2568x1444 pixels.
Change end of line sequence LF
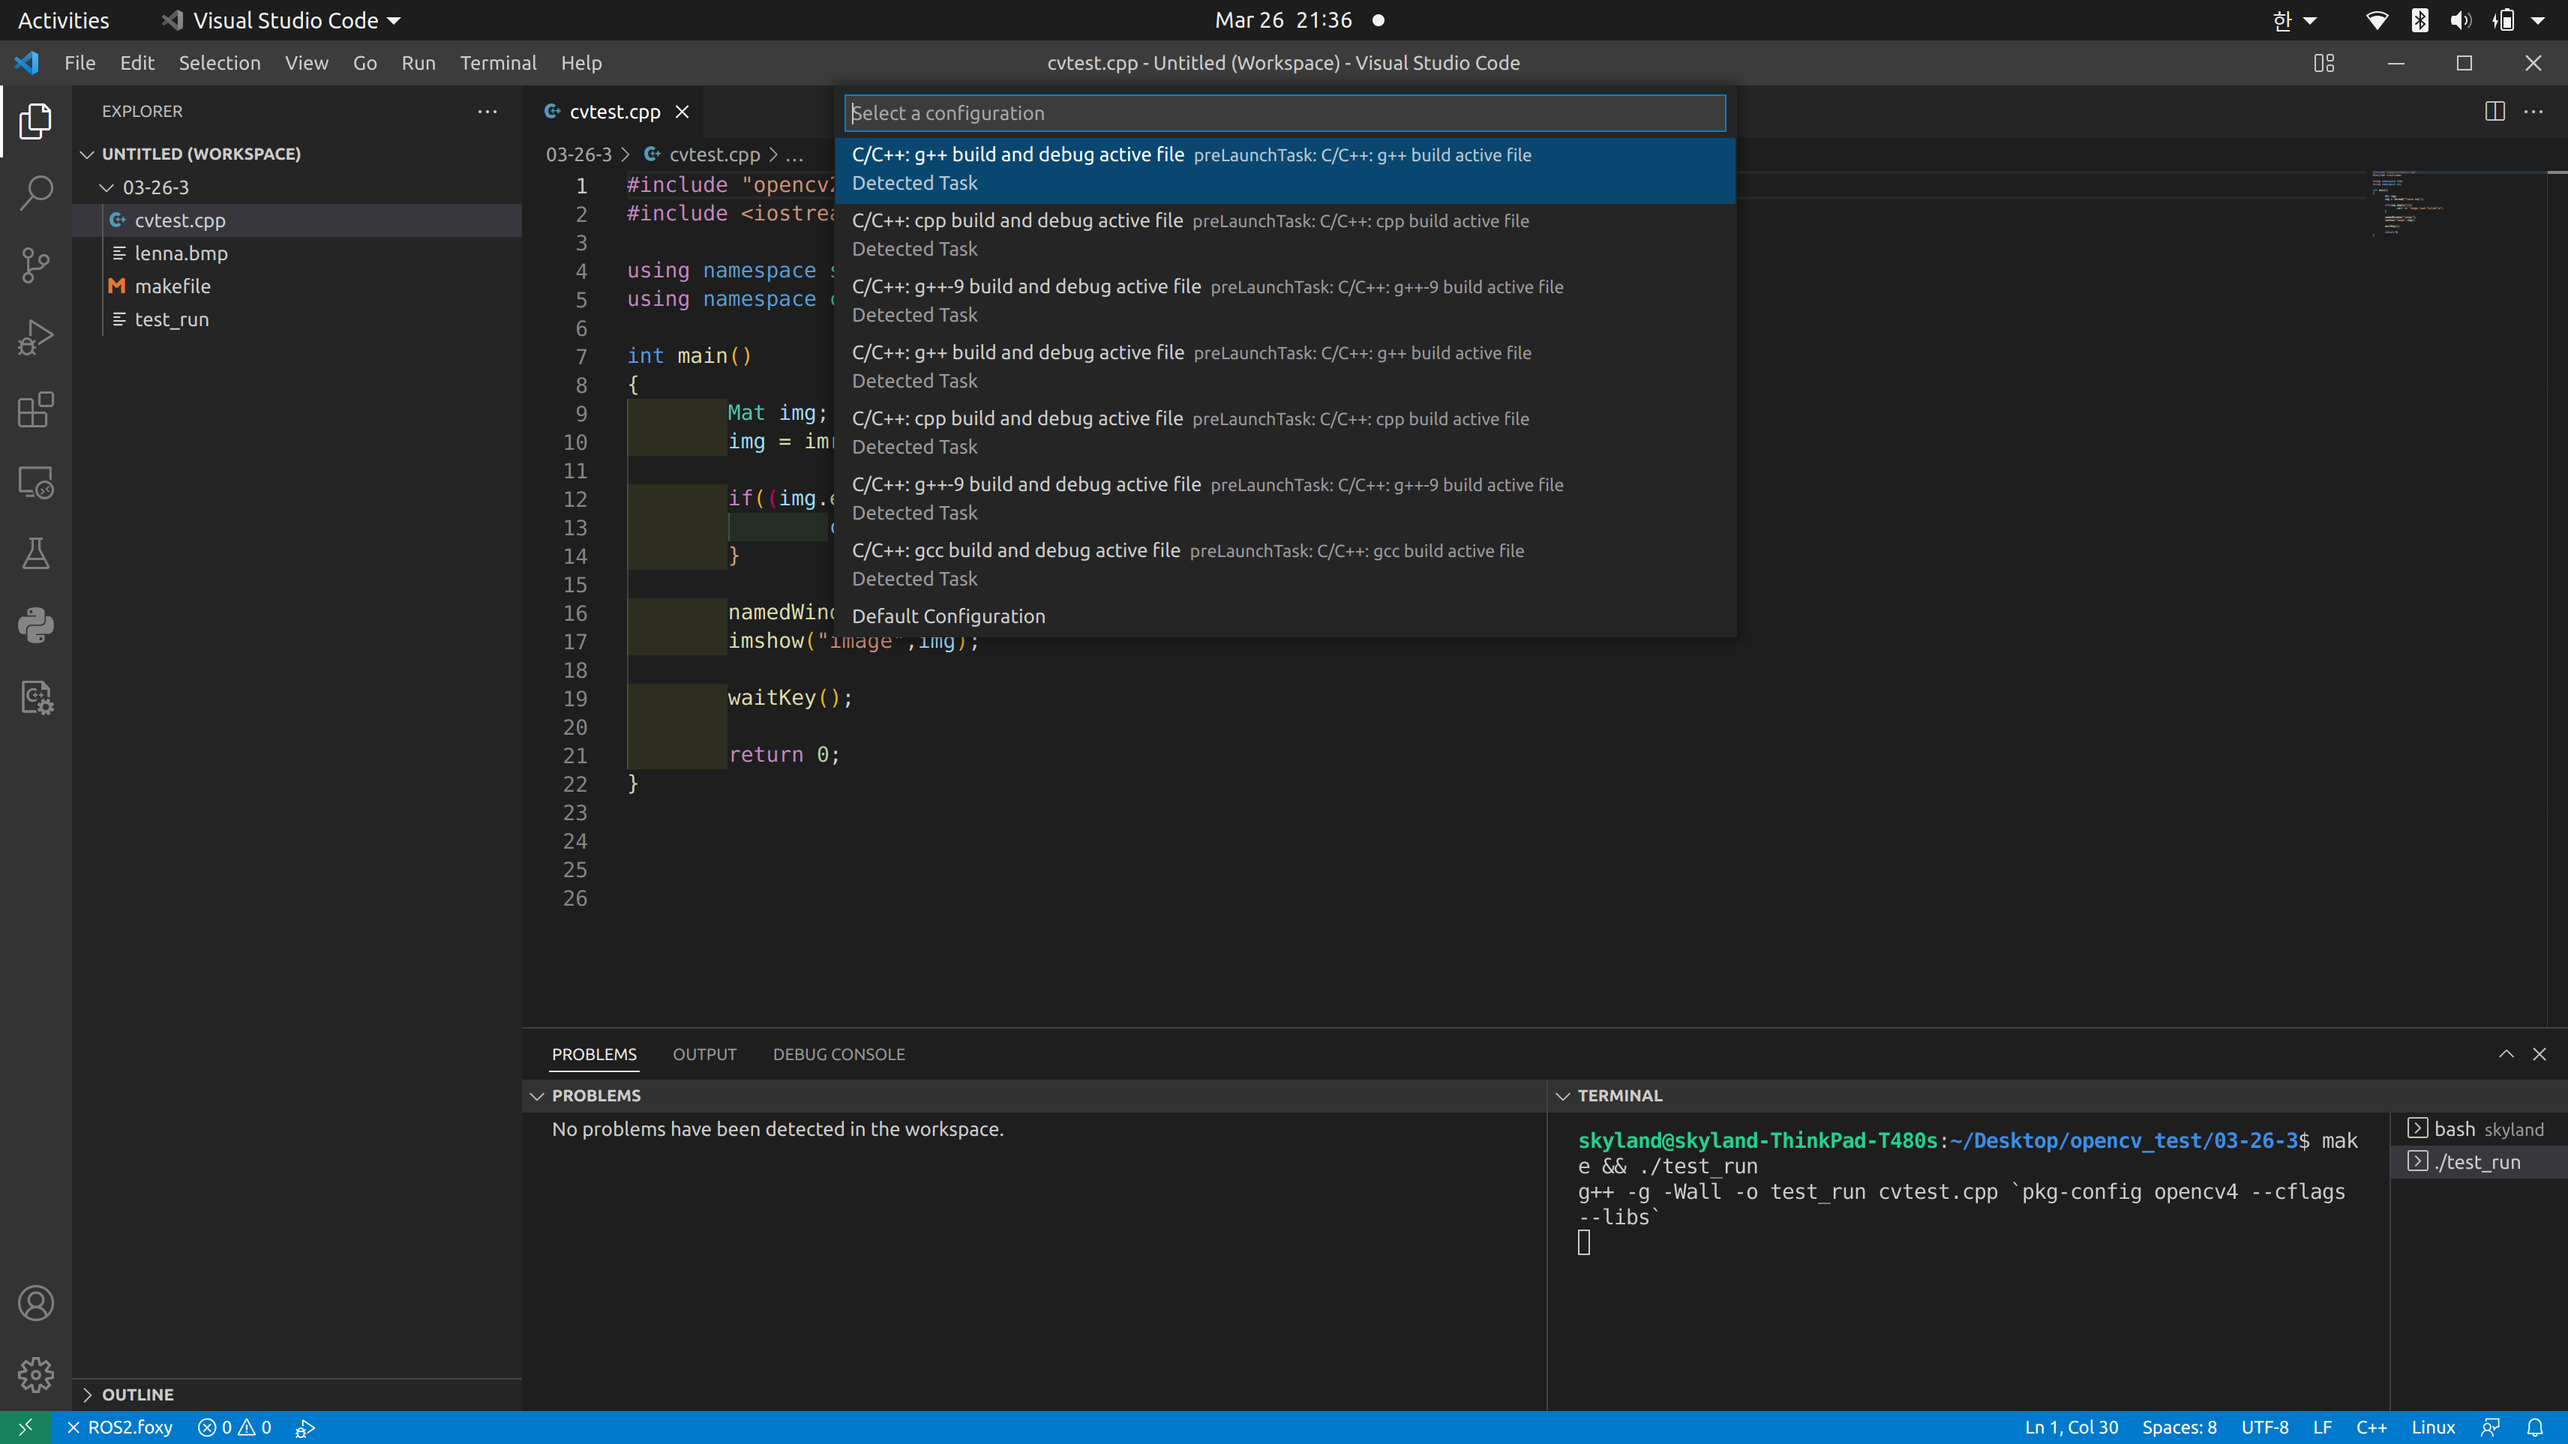pyautogui.click(x=2322, y=1427)
